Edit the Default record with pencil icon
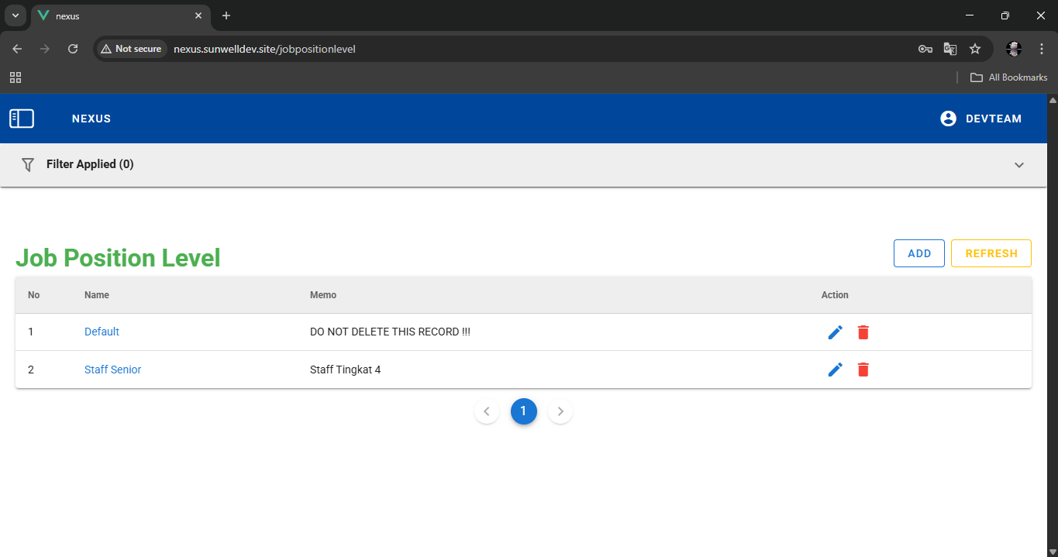The width and height of the screenshot is (1058, 557). [x=835, y=332]
